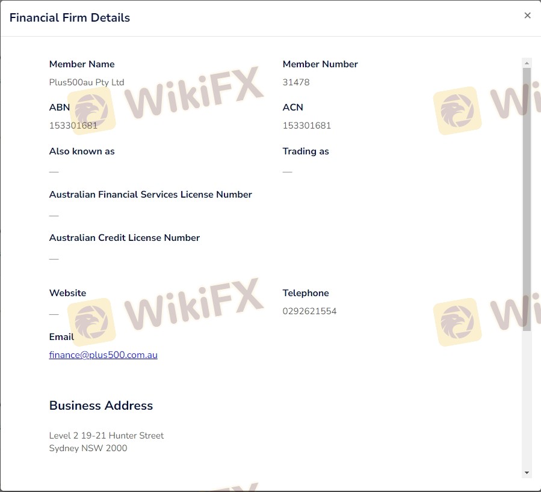Click the 'ACN' label
541x492 pixels.
(292, 108)
